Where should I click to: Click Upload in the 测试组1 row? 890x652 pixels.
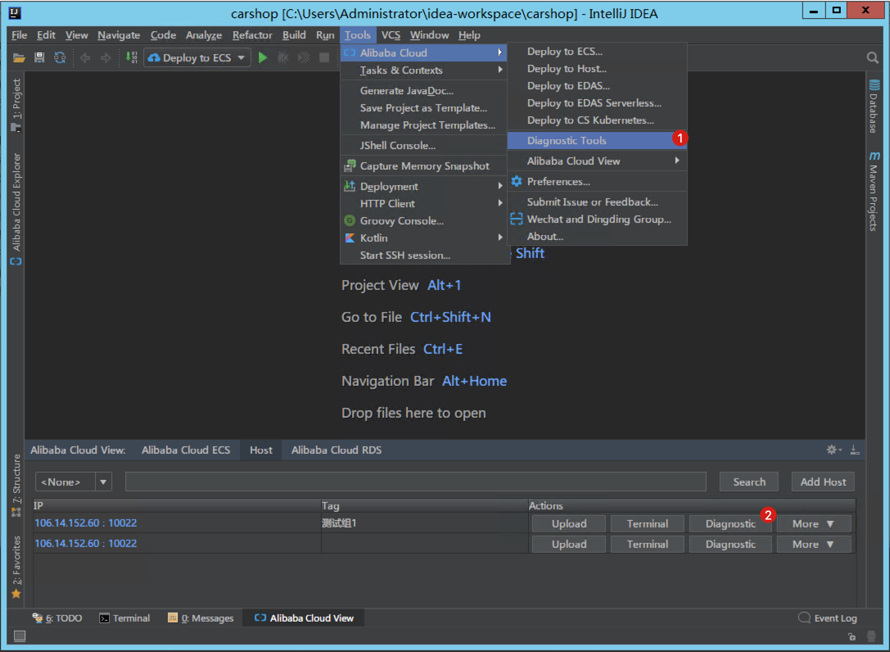(569, 523)
